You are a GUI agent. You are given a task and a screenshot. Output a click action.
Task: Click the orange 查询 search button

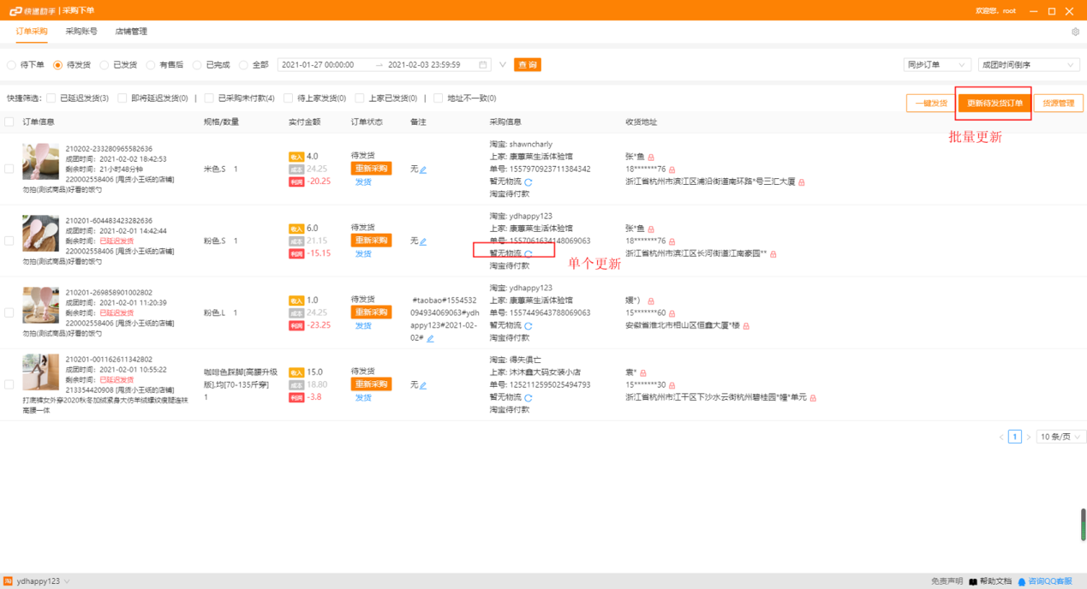click(527, 64)
